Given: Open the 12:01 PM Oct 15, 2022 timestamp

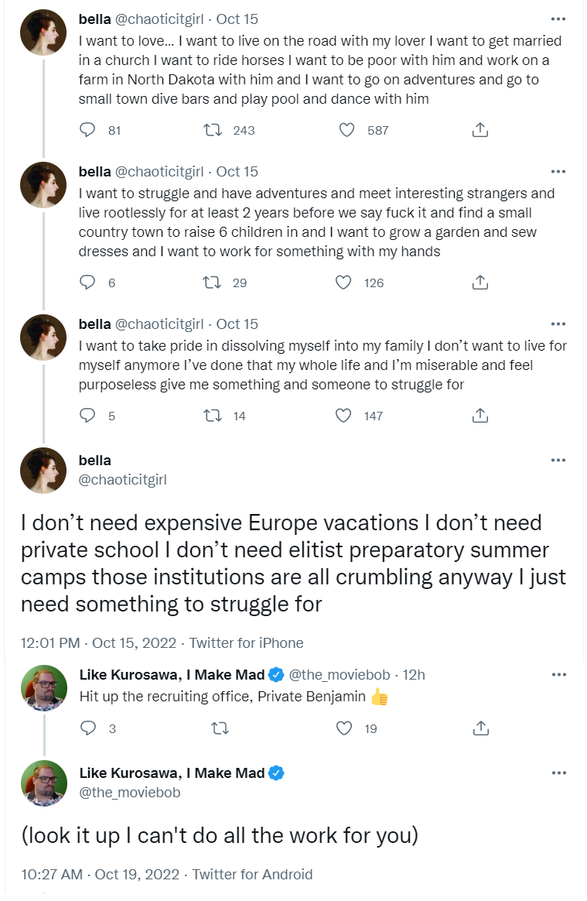Looking at the screenshot, I should (101, 642).
